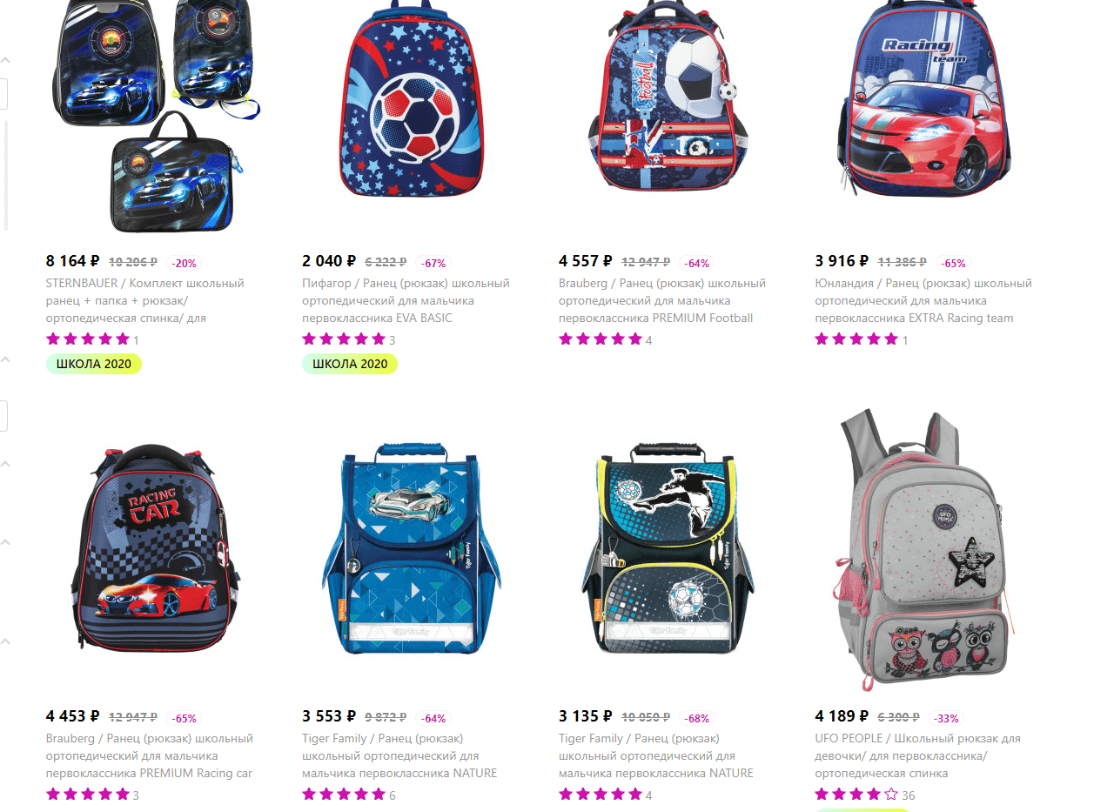Click stars under Brauberg PREMIUM Racing car
1114x812 pixels.
[x=87, y=795]
